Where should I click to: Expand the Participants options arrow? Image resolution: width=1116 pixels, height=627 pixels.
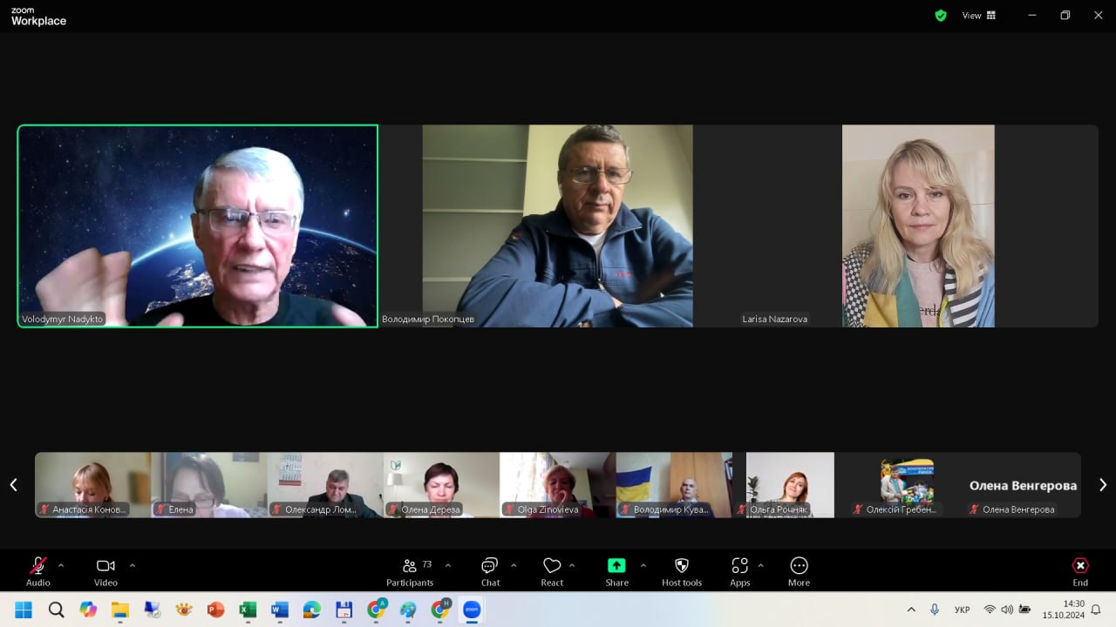click(448, 565)
